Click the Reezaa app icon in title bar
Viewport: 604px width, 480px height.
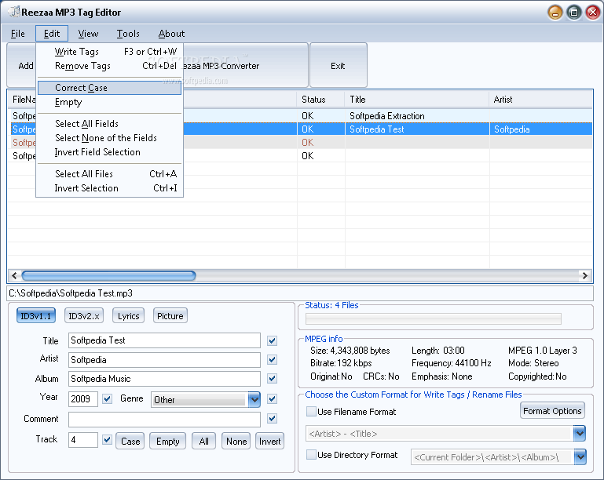pos(14,12)
